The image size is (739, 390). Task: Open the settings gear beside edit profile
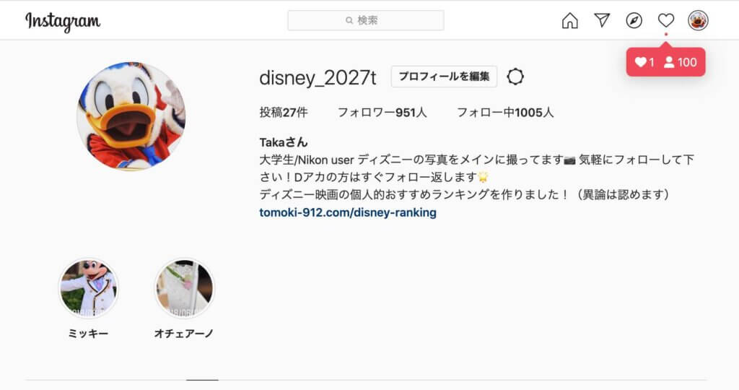515,77
